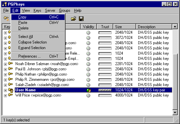Click the floppy disk export keys icon
The height and width of the screenshot is (124, 180).
81,19
